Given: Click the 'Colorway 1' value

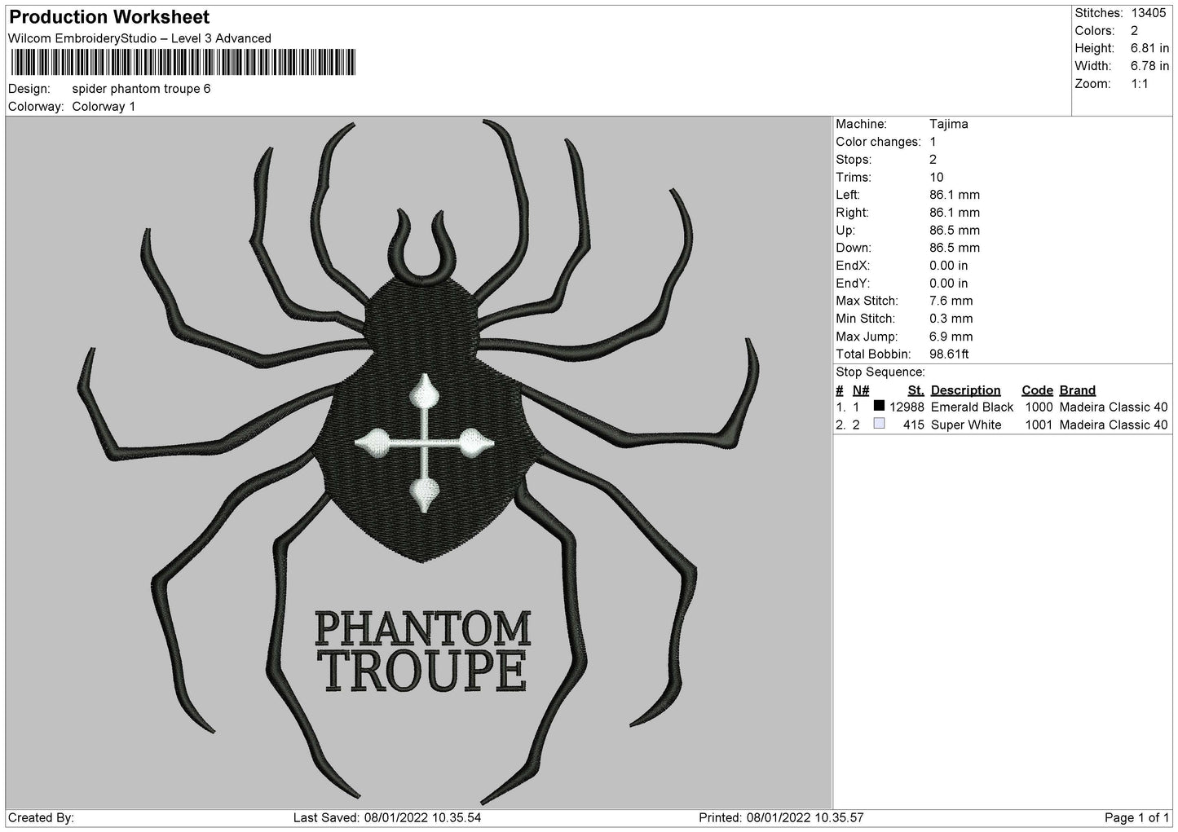Looking at the screenshot, I should point(104,107).
